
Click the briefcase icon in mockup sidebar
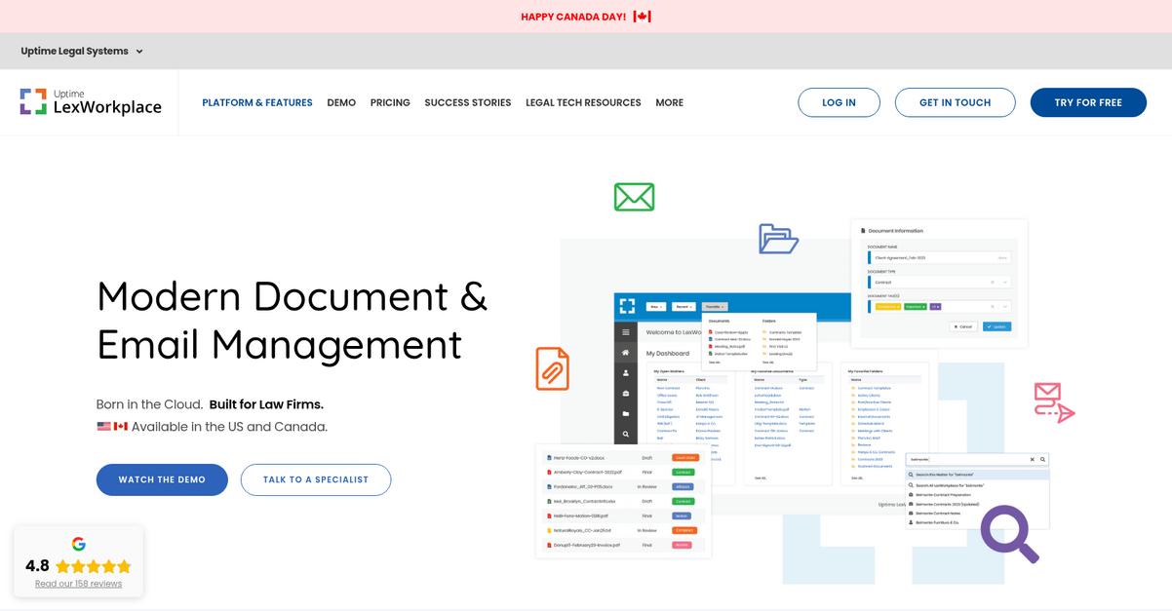click(x=626, y=394)
